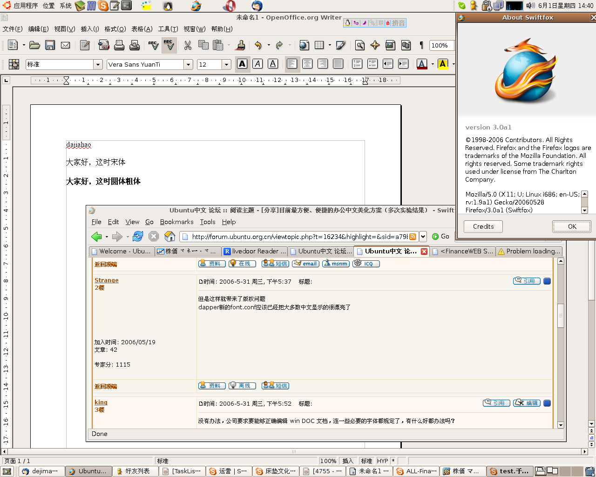
Task: Switch to livedoor Reader tab
Action: [255, 251]
